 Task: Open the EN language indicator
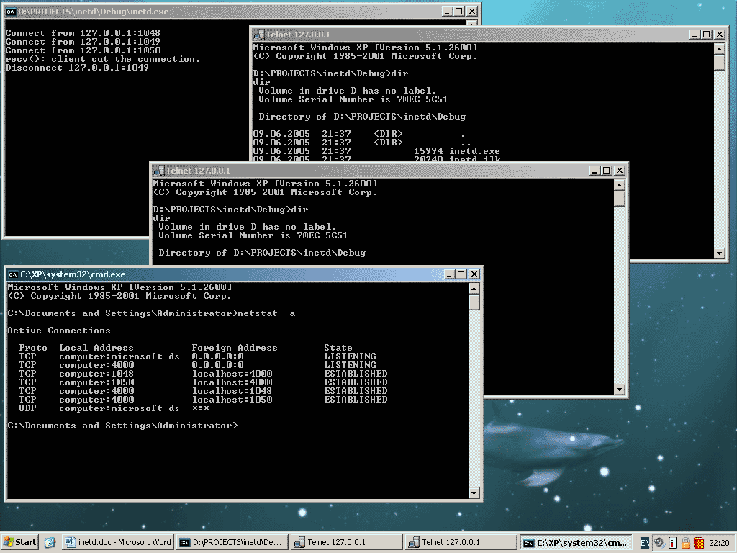point(645,542)
